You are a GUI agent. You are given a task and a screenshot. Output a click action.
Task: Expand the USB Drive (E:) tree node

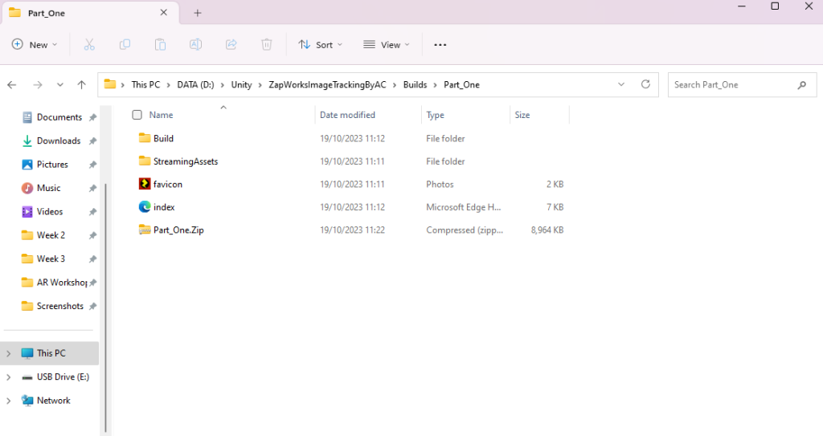pos(9,377)
